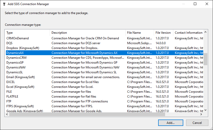The width and height of the screenshot is (213, 130).
Task: Click 'Connection manager for DQS server' description
Action: coord(76,43)
